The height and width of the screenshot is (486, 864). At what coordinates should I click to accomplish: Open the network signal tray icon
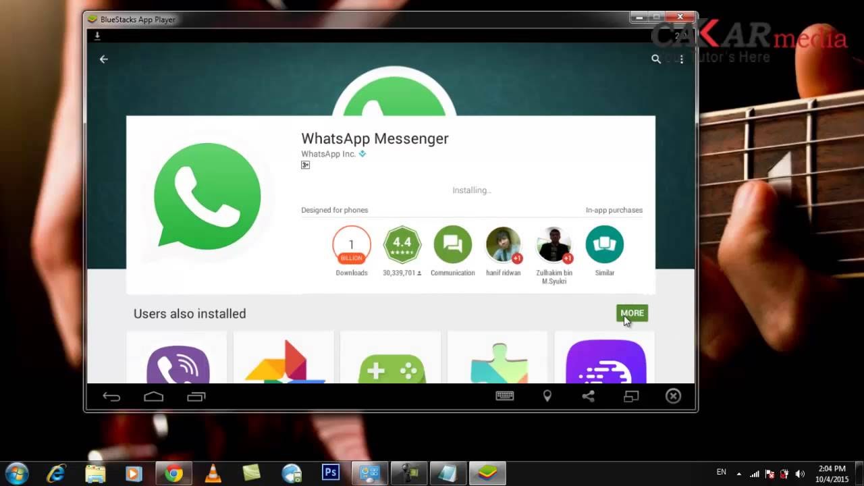tap(755, 474)
